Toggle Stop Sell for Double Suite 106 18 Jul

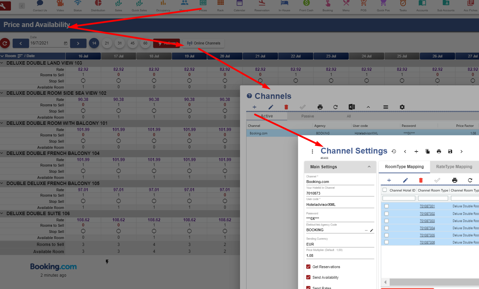154,231
